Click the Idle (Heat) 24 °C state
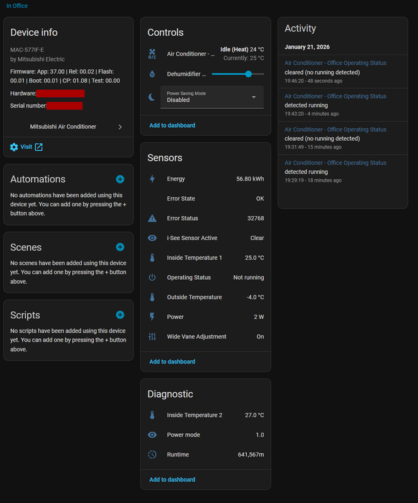 tap(242, 50)
